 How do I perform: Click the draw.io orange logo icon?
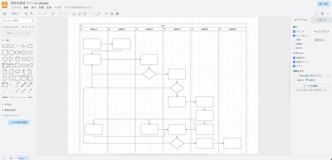(5, 5)
